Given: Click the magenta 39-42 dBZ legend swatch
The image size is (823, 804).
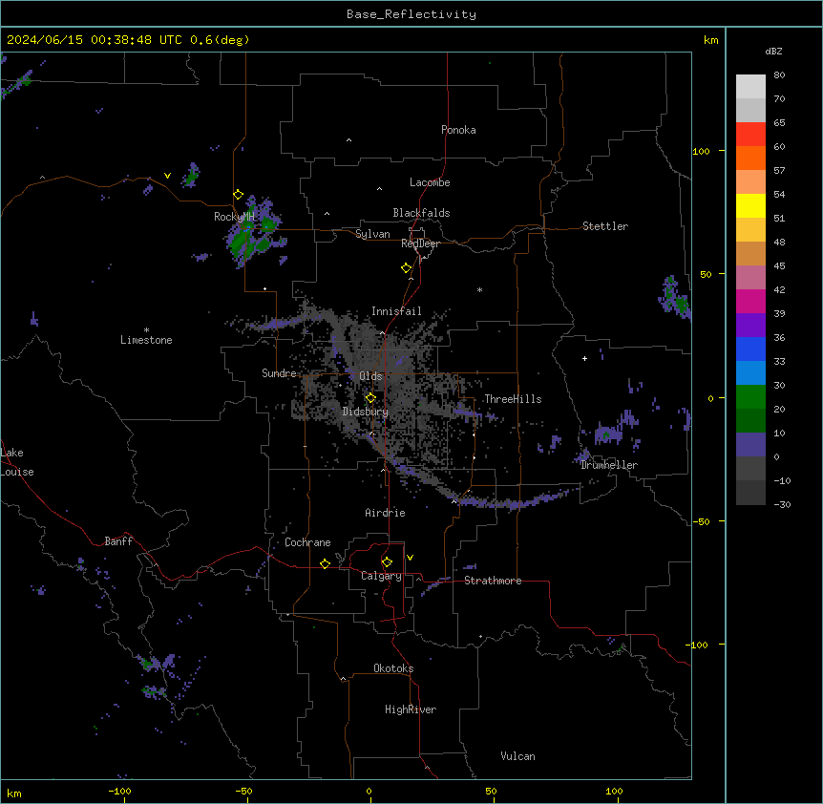Looking at the screenshot, I should point(750,301).
